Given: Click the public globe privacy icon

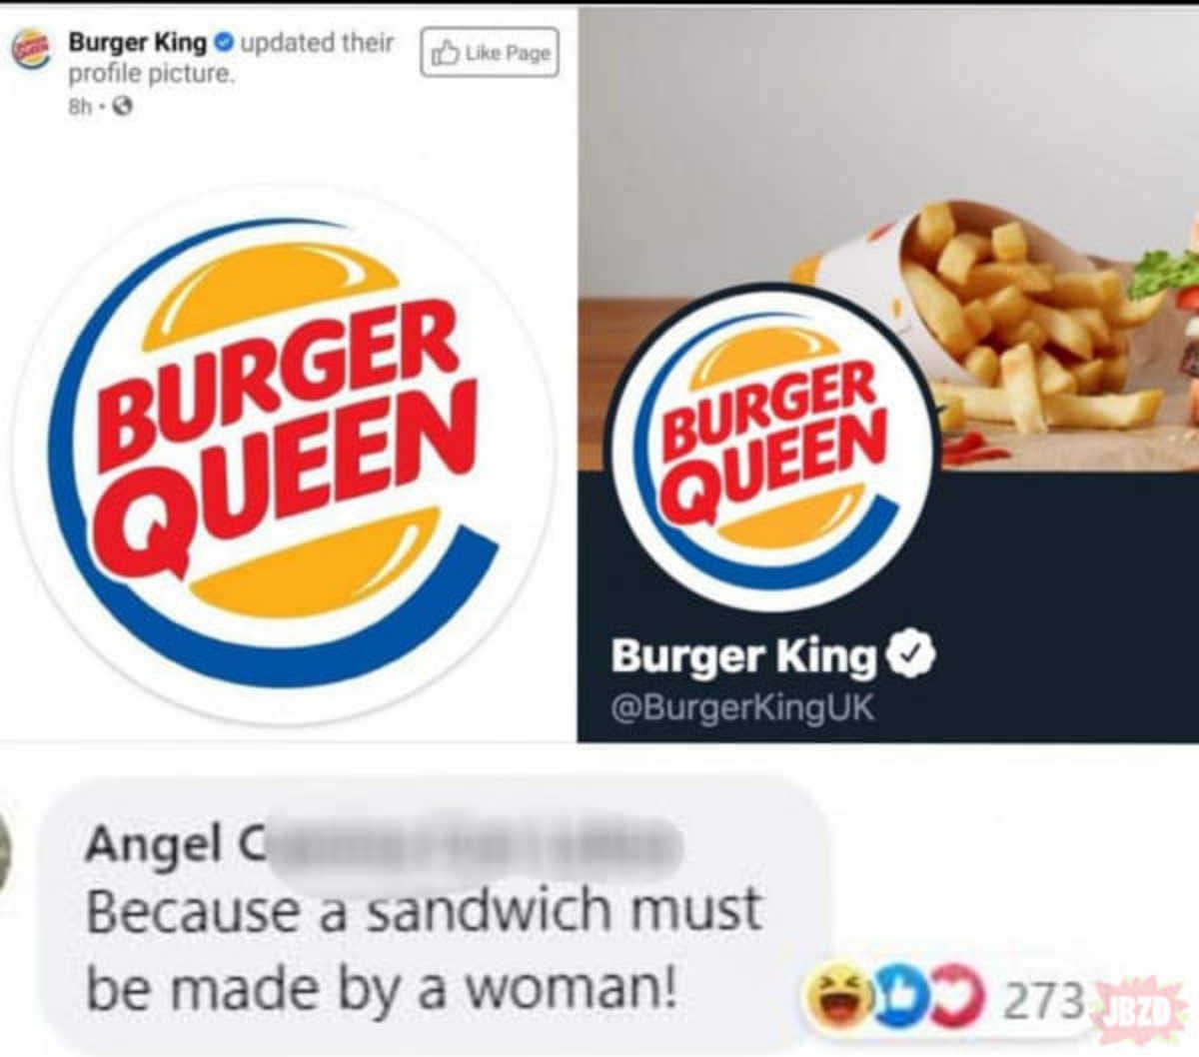Looking at the screenshot, I should [124, 106].
